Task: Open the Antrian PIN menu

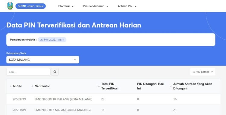Action: point(127,6)
